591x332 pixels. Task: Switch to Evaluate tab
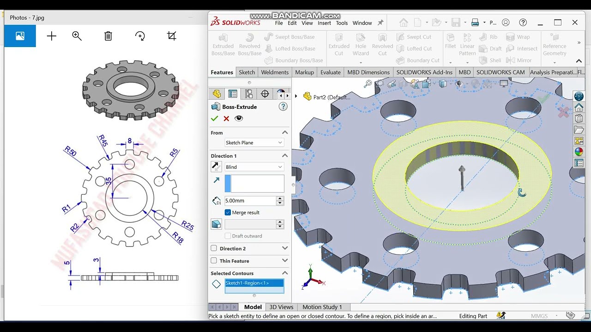[x=331, y=72]
